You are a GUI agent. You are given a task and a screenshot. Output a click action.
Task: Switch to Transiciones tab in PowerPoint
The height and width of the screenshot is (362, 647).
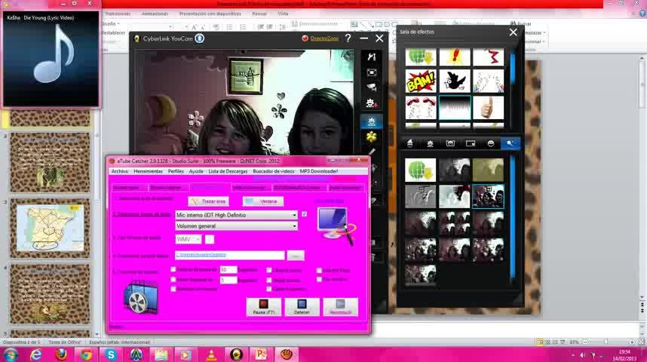pos(118,14)
